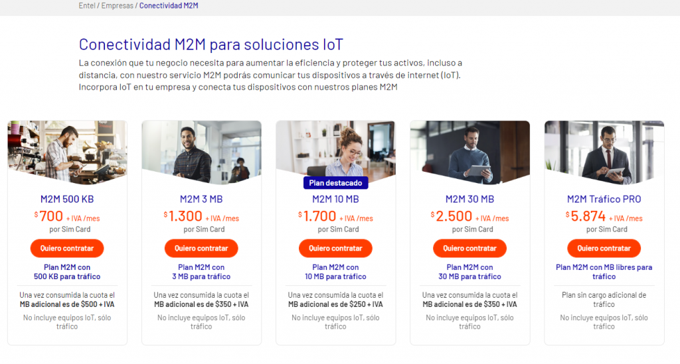Image resolution: width=680 pixels, height=364 pixels.
Task: Click Quiero contratar for M2M Tráfico PRO
Action: coord(604,249)
